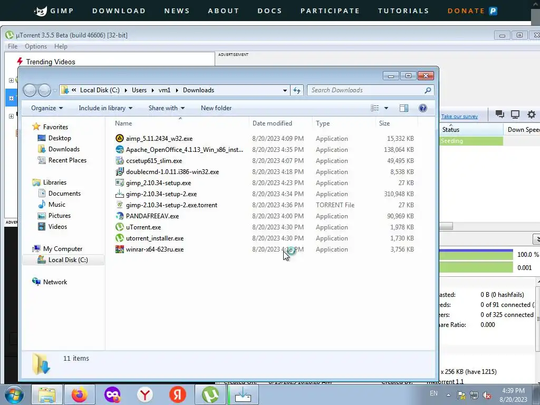Expand the highlighted uTorrent sidebar tree node
The image size is (540, 405).
(11, 98)
